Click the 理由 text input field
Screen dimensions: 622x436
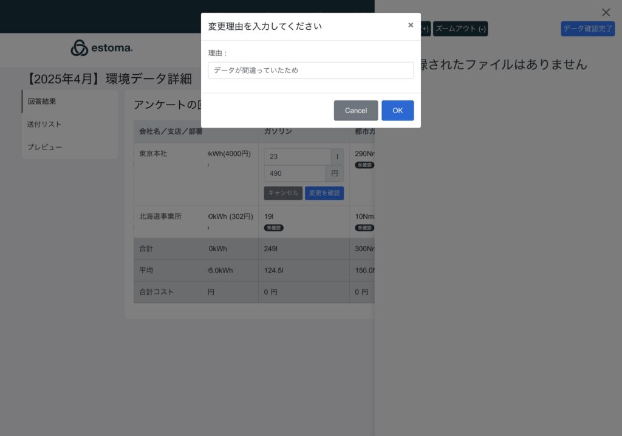[310, 70]
